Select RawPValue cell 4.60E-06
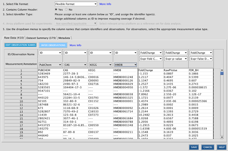 pyautogui.click(x=176, y=129)
